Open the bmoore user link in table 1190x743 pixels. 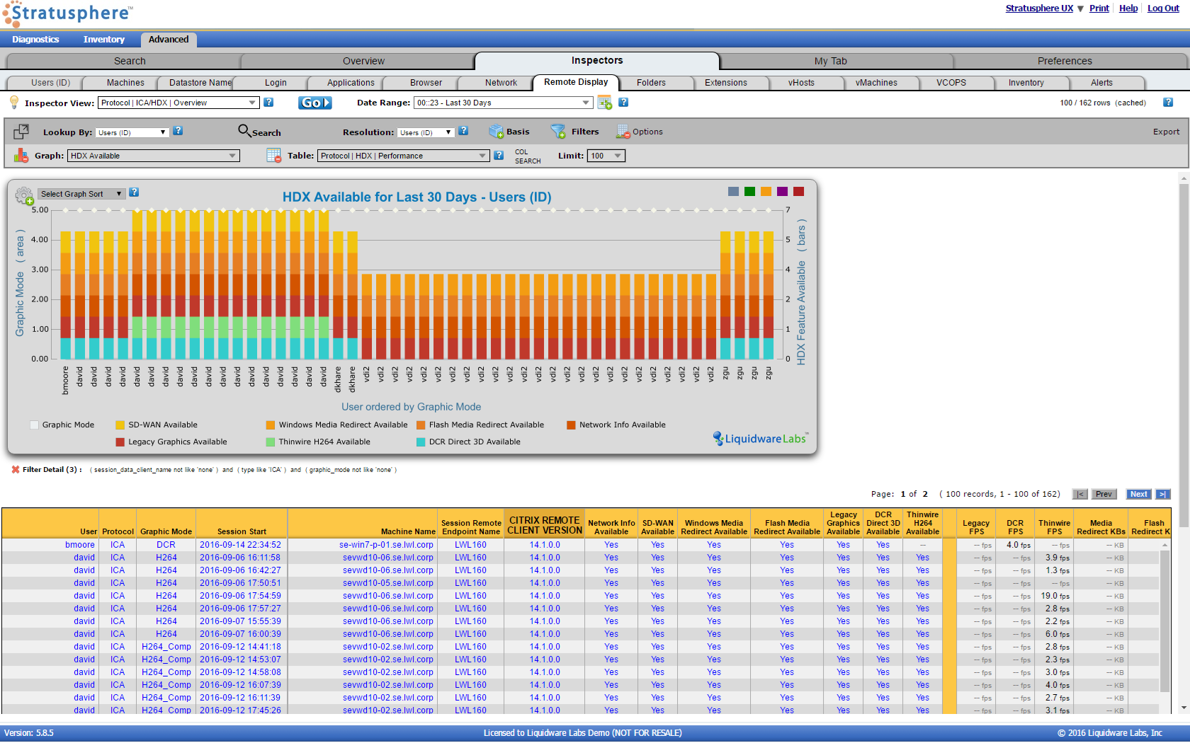point(80,546)
